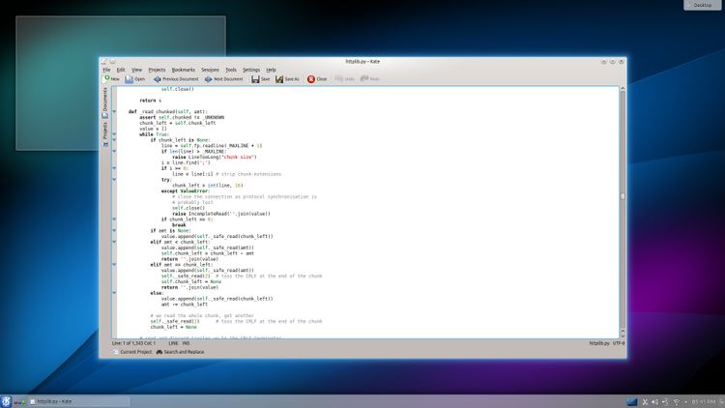Close the document with the red Close icon

tap(317, 79)
